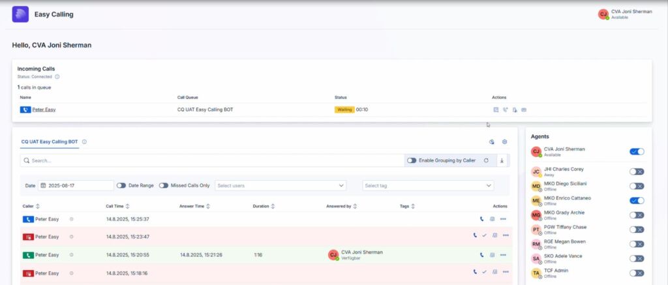Open the Select users dropdown
The width and height of the screenshot is (668, 285).
point(281,185)
